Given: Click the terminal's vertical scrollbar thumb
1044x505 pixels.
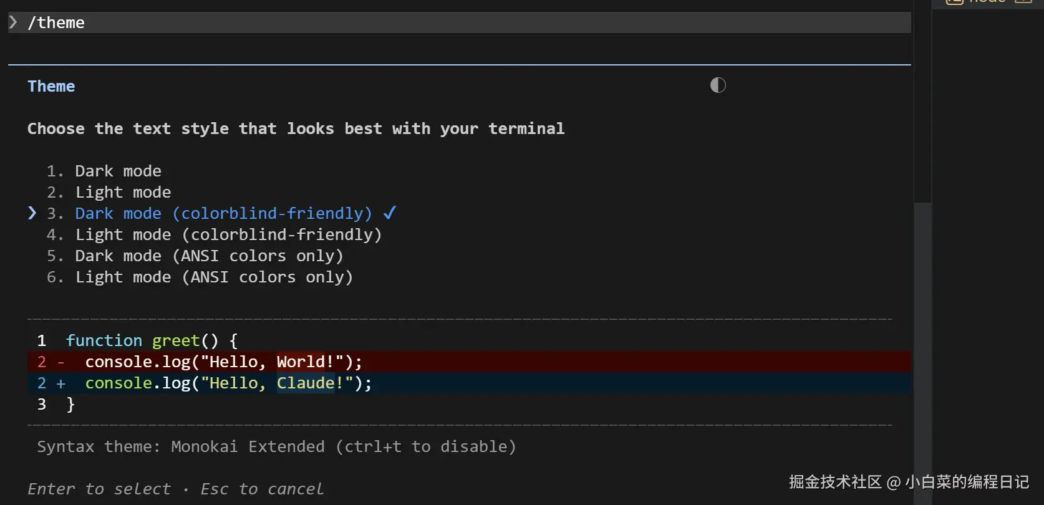Looking at the screenshot, I should (x=922, y=349).
